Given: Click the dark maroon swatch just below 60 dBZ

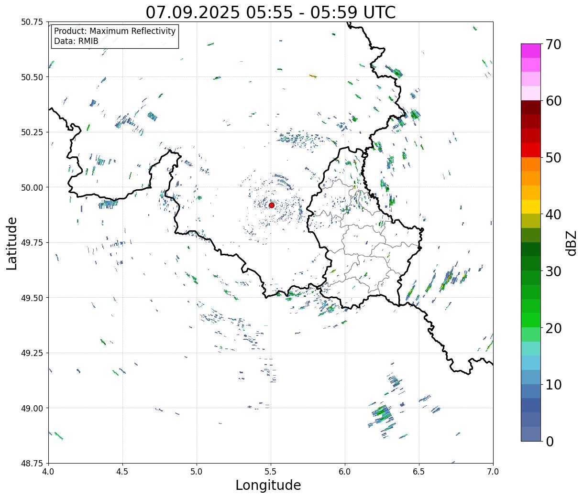Looking at the screenshot, I should (531, 107).
